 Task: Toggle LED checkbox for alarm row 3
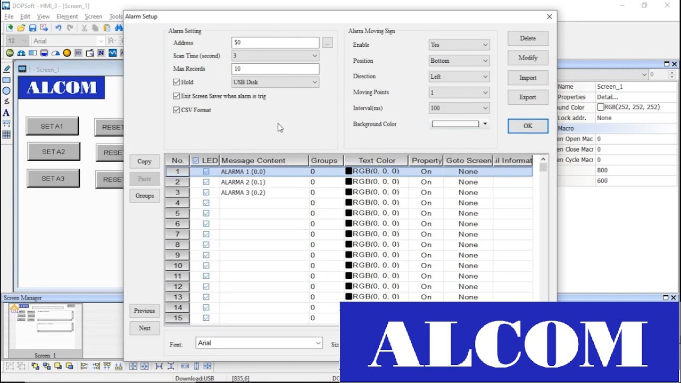(206, 193)
